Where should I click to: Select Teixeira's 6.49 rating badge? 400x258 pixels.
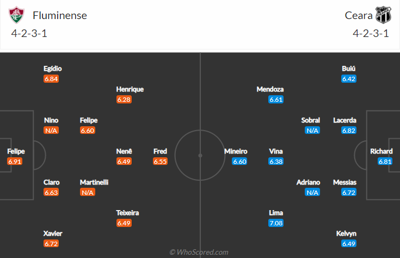coord(124,223)
